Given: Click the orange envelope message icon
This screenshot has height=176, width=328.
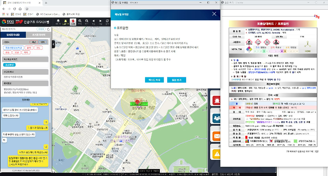Looking at the screenshot, I should (x=217, y=136).
